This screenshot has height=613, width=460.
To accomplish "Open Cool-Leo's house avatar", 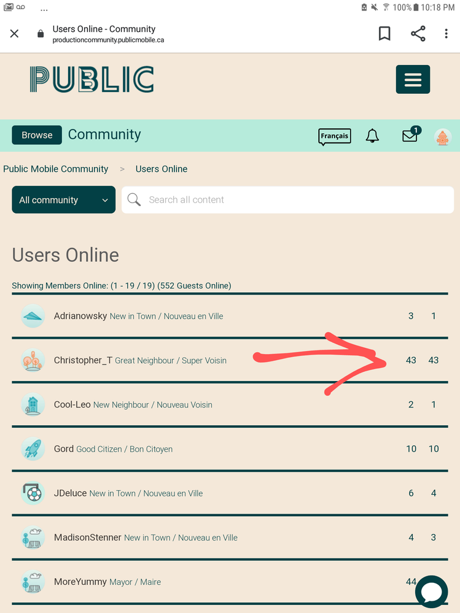I will click(x=33, y=404).
